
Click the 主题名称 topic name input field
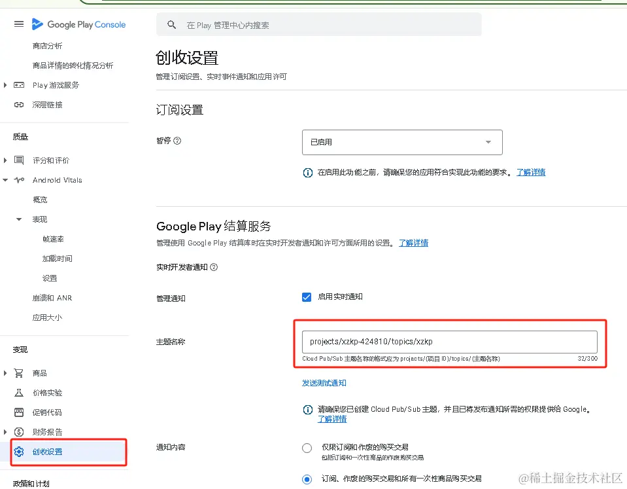pyautogui.click(x=449, y=342)
